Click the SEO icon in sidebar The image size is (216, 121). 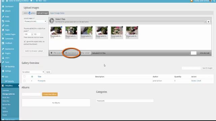tap(3, 77)
